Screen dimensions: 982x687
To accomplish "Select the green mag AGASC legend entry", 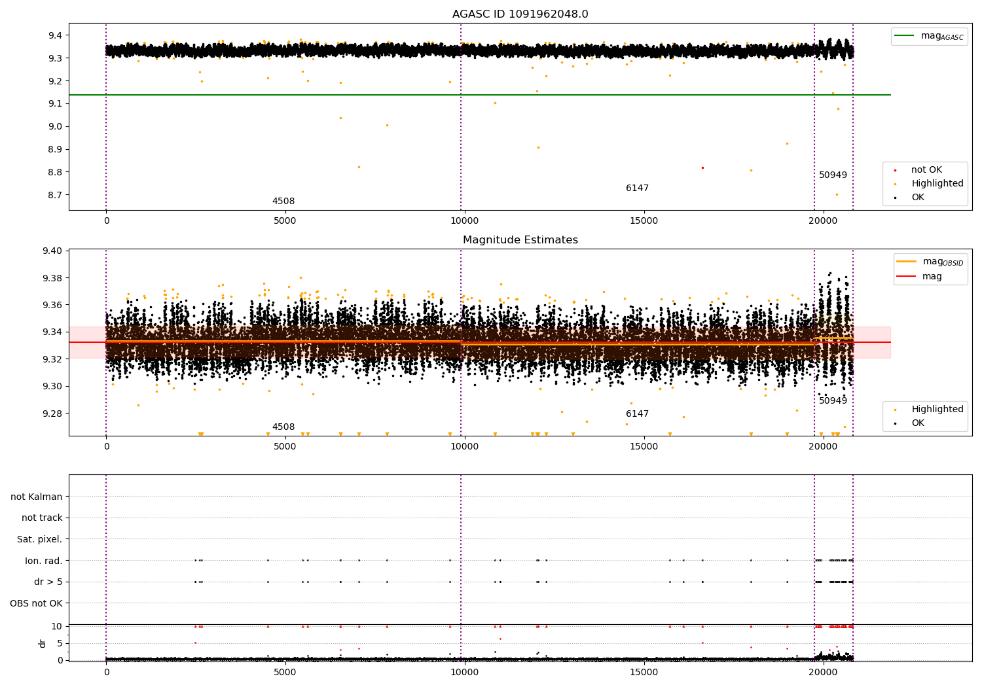I will pos(929,36).
